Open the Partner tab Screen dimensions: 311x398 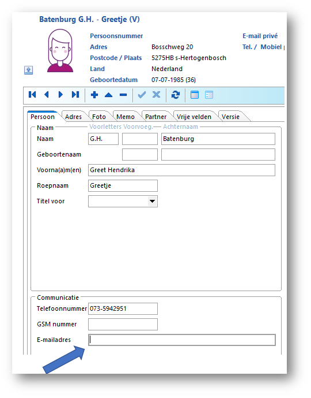pos(155,117)
